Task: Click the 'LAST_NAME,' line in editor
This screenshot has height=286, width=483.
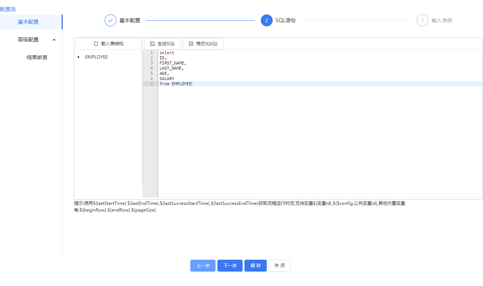Action: 320,68
